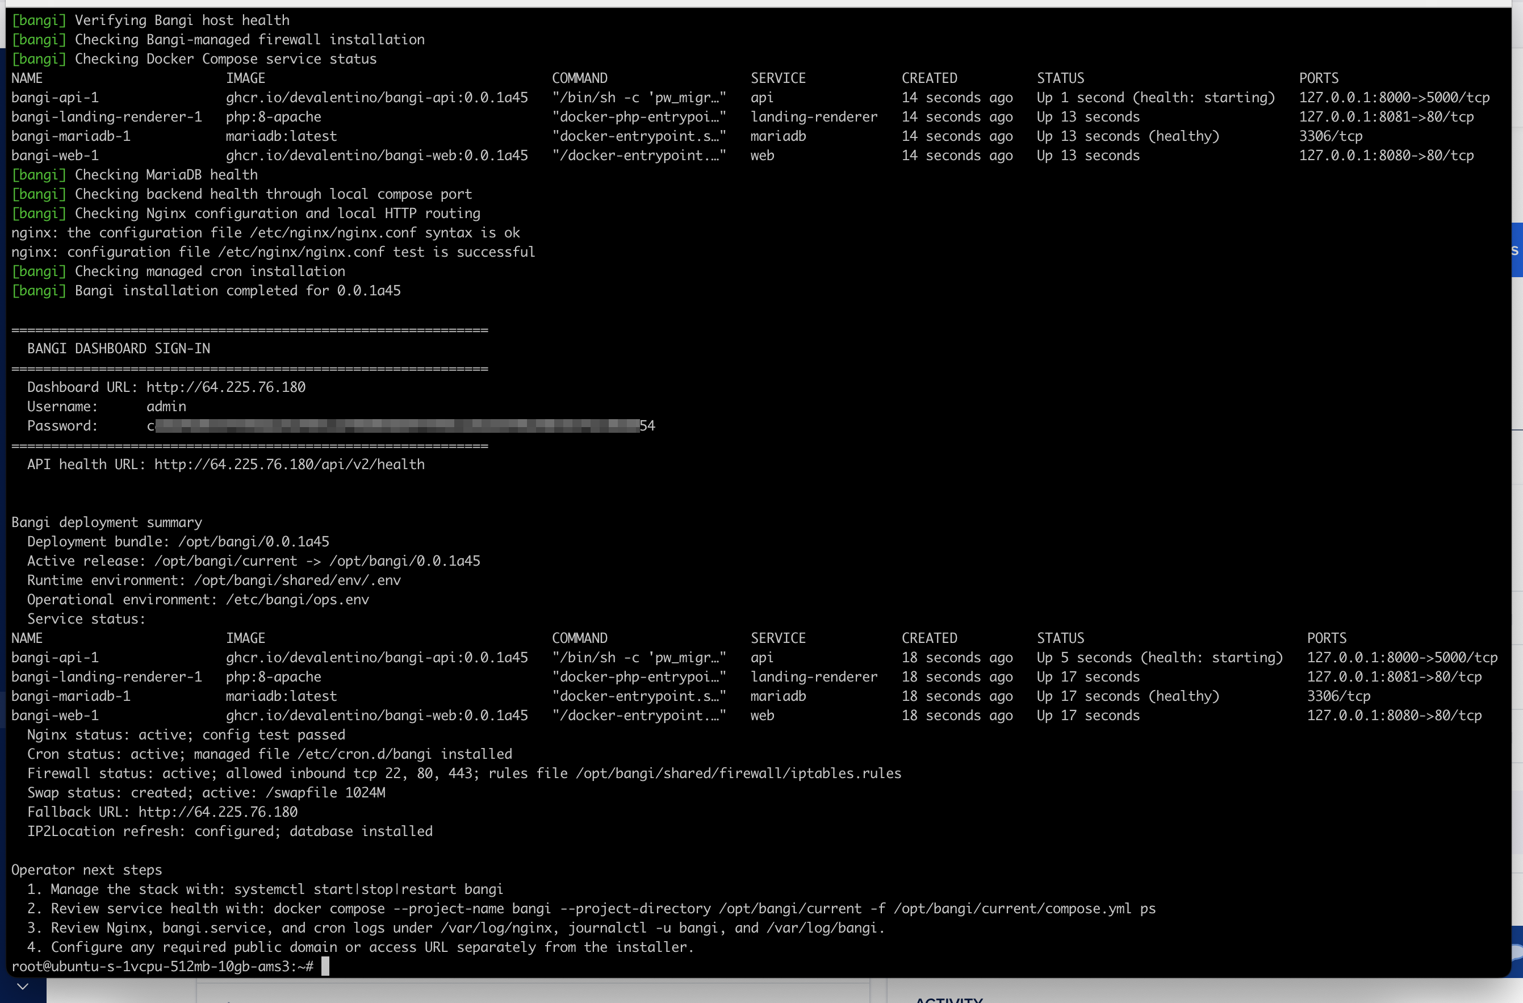The image size is (1523, 1003).
Task: Click the 'Swap status' /swapfile 1024M line
Action: pos(206,793)
